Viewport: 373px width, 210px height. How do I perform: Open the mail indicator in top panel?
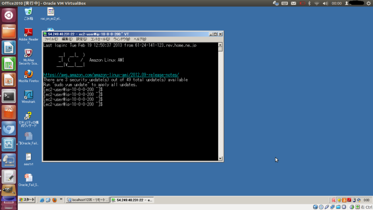294,3
